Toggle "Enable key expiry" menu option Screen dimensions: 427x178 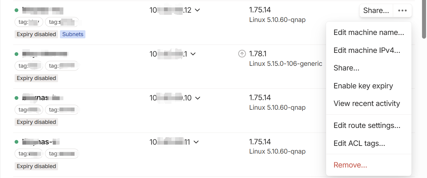pyautogui.click(x=363, y=86)
